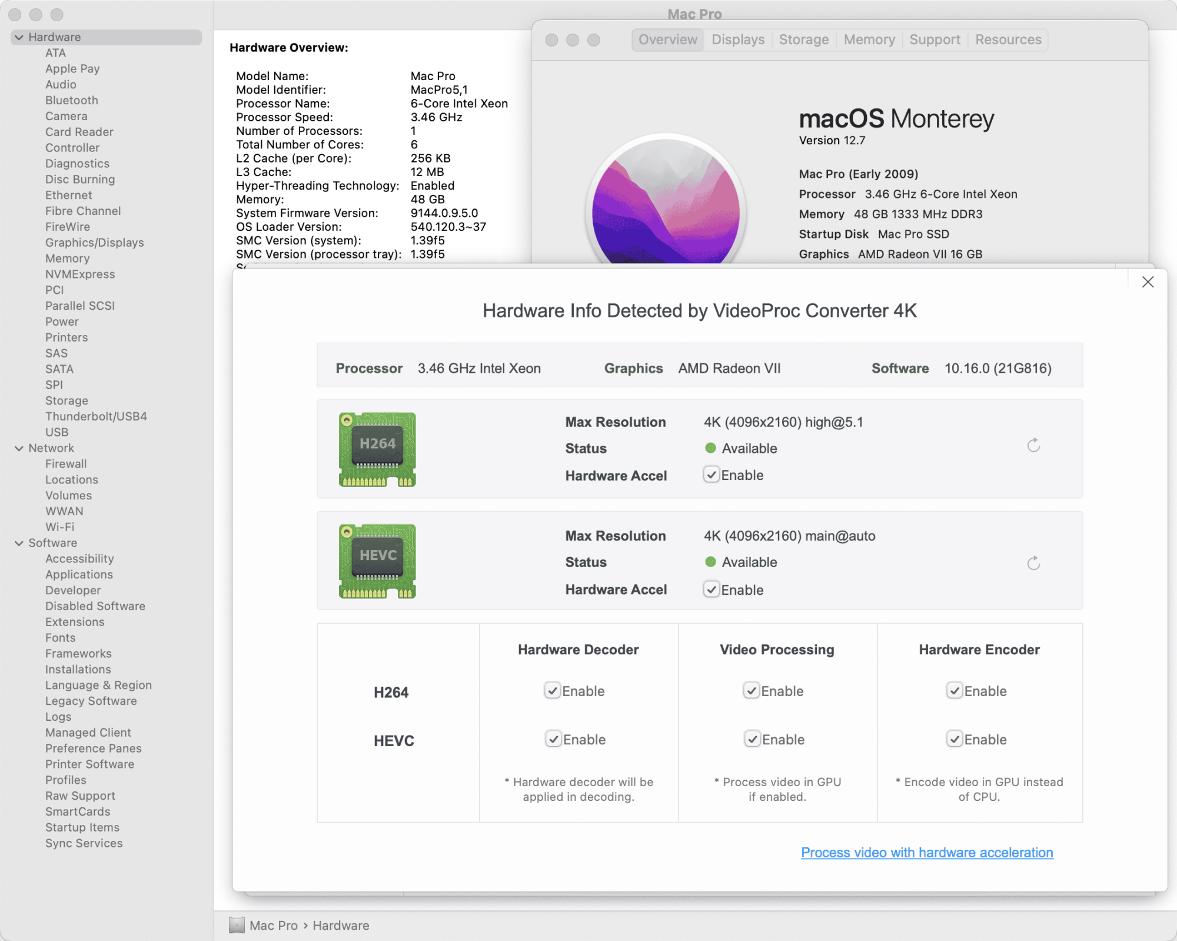Open Process video with hardware acceleration link
Image resolution: width=1177 pixels, height=941 pixels.
[x=926, y=852]
